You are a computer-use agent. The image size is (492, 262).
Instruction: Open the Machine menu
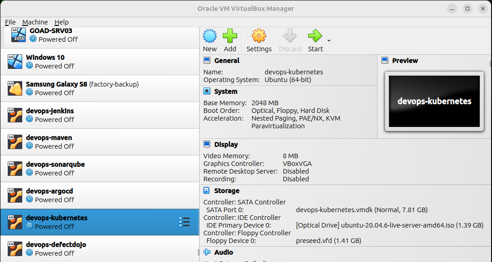point(35,22)
